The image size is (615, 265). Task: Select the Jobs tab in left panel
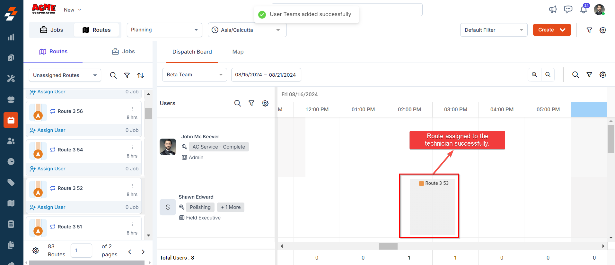coord(123,52)
